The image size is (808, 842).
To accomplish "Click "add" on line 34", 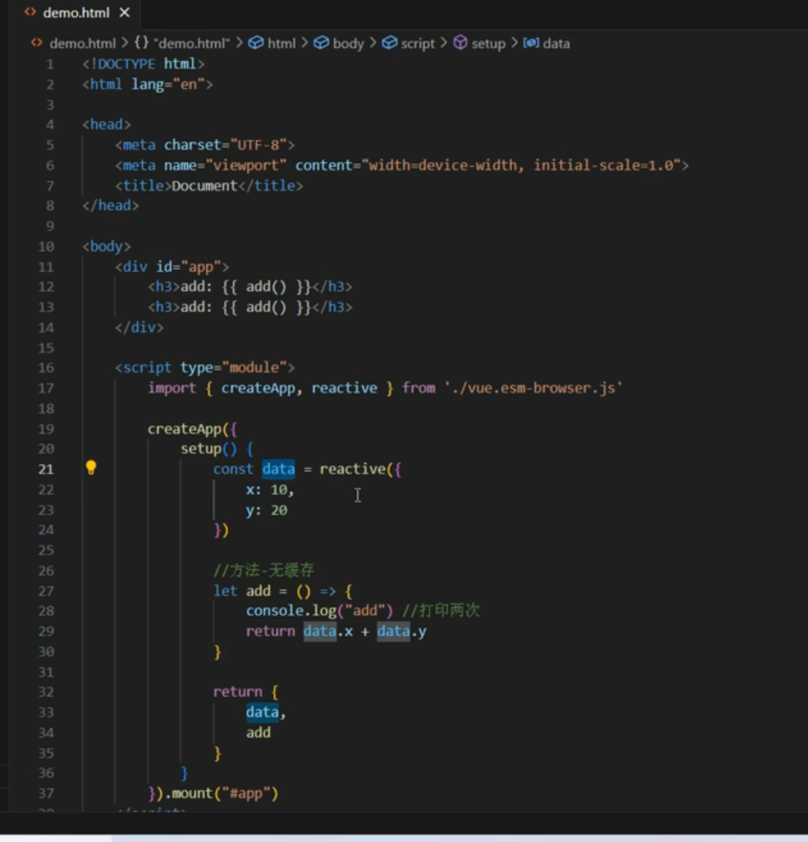I will [x=258, y=732].
